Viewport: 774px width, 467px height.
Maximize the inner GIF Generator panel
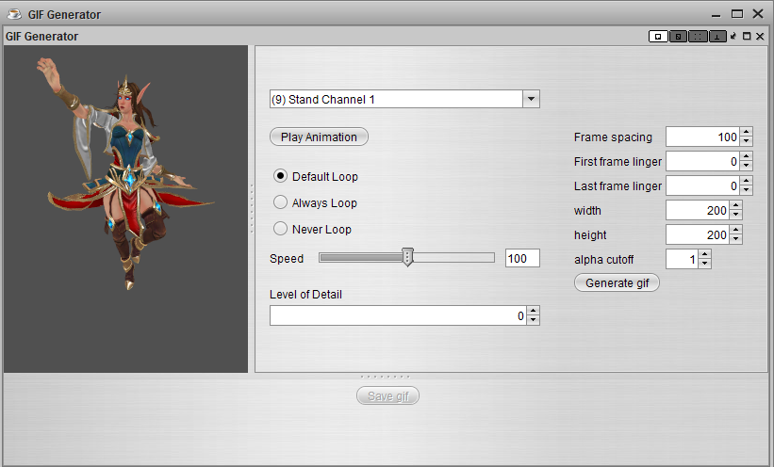coord(747,36)
